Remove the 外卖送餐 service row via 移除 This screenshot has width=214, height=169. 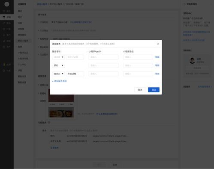157,74
